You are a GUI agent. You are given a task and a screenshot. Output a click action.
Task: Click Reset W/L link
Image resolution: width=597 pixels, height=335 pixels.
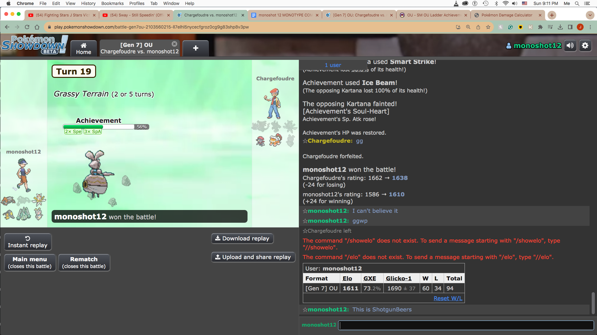(x=448, y=298)
